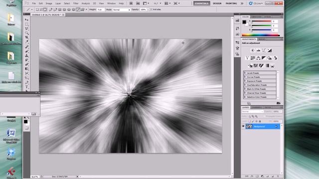Screen dimensions: 319x179
Task: Add an Exposure adjustment
Action: pos(270,51)
